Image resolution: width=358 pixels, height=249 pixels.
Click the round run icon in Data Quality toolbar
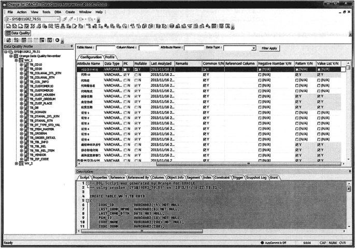tap(58, 40)
